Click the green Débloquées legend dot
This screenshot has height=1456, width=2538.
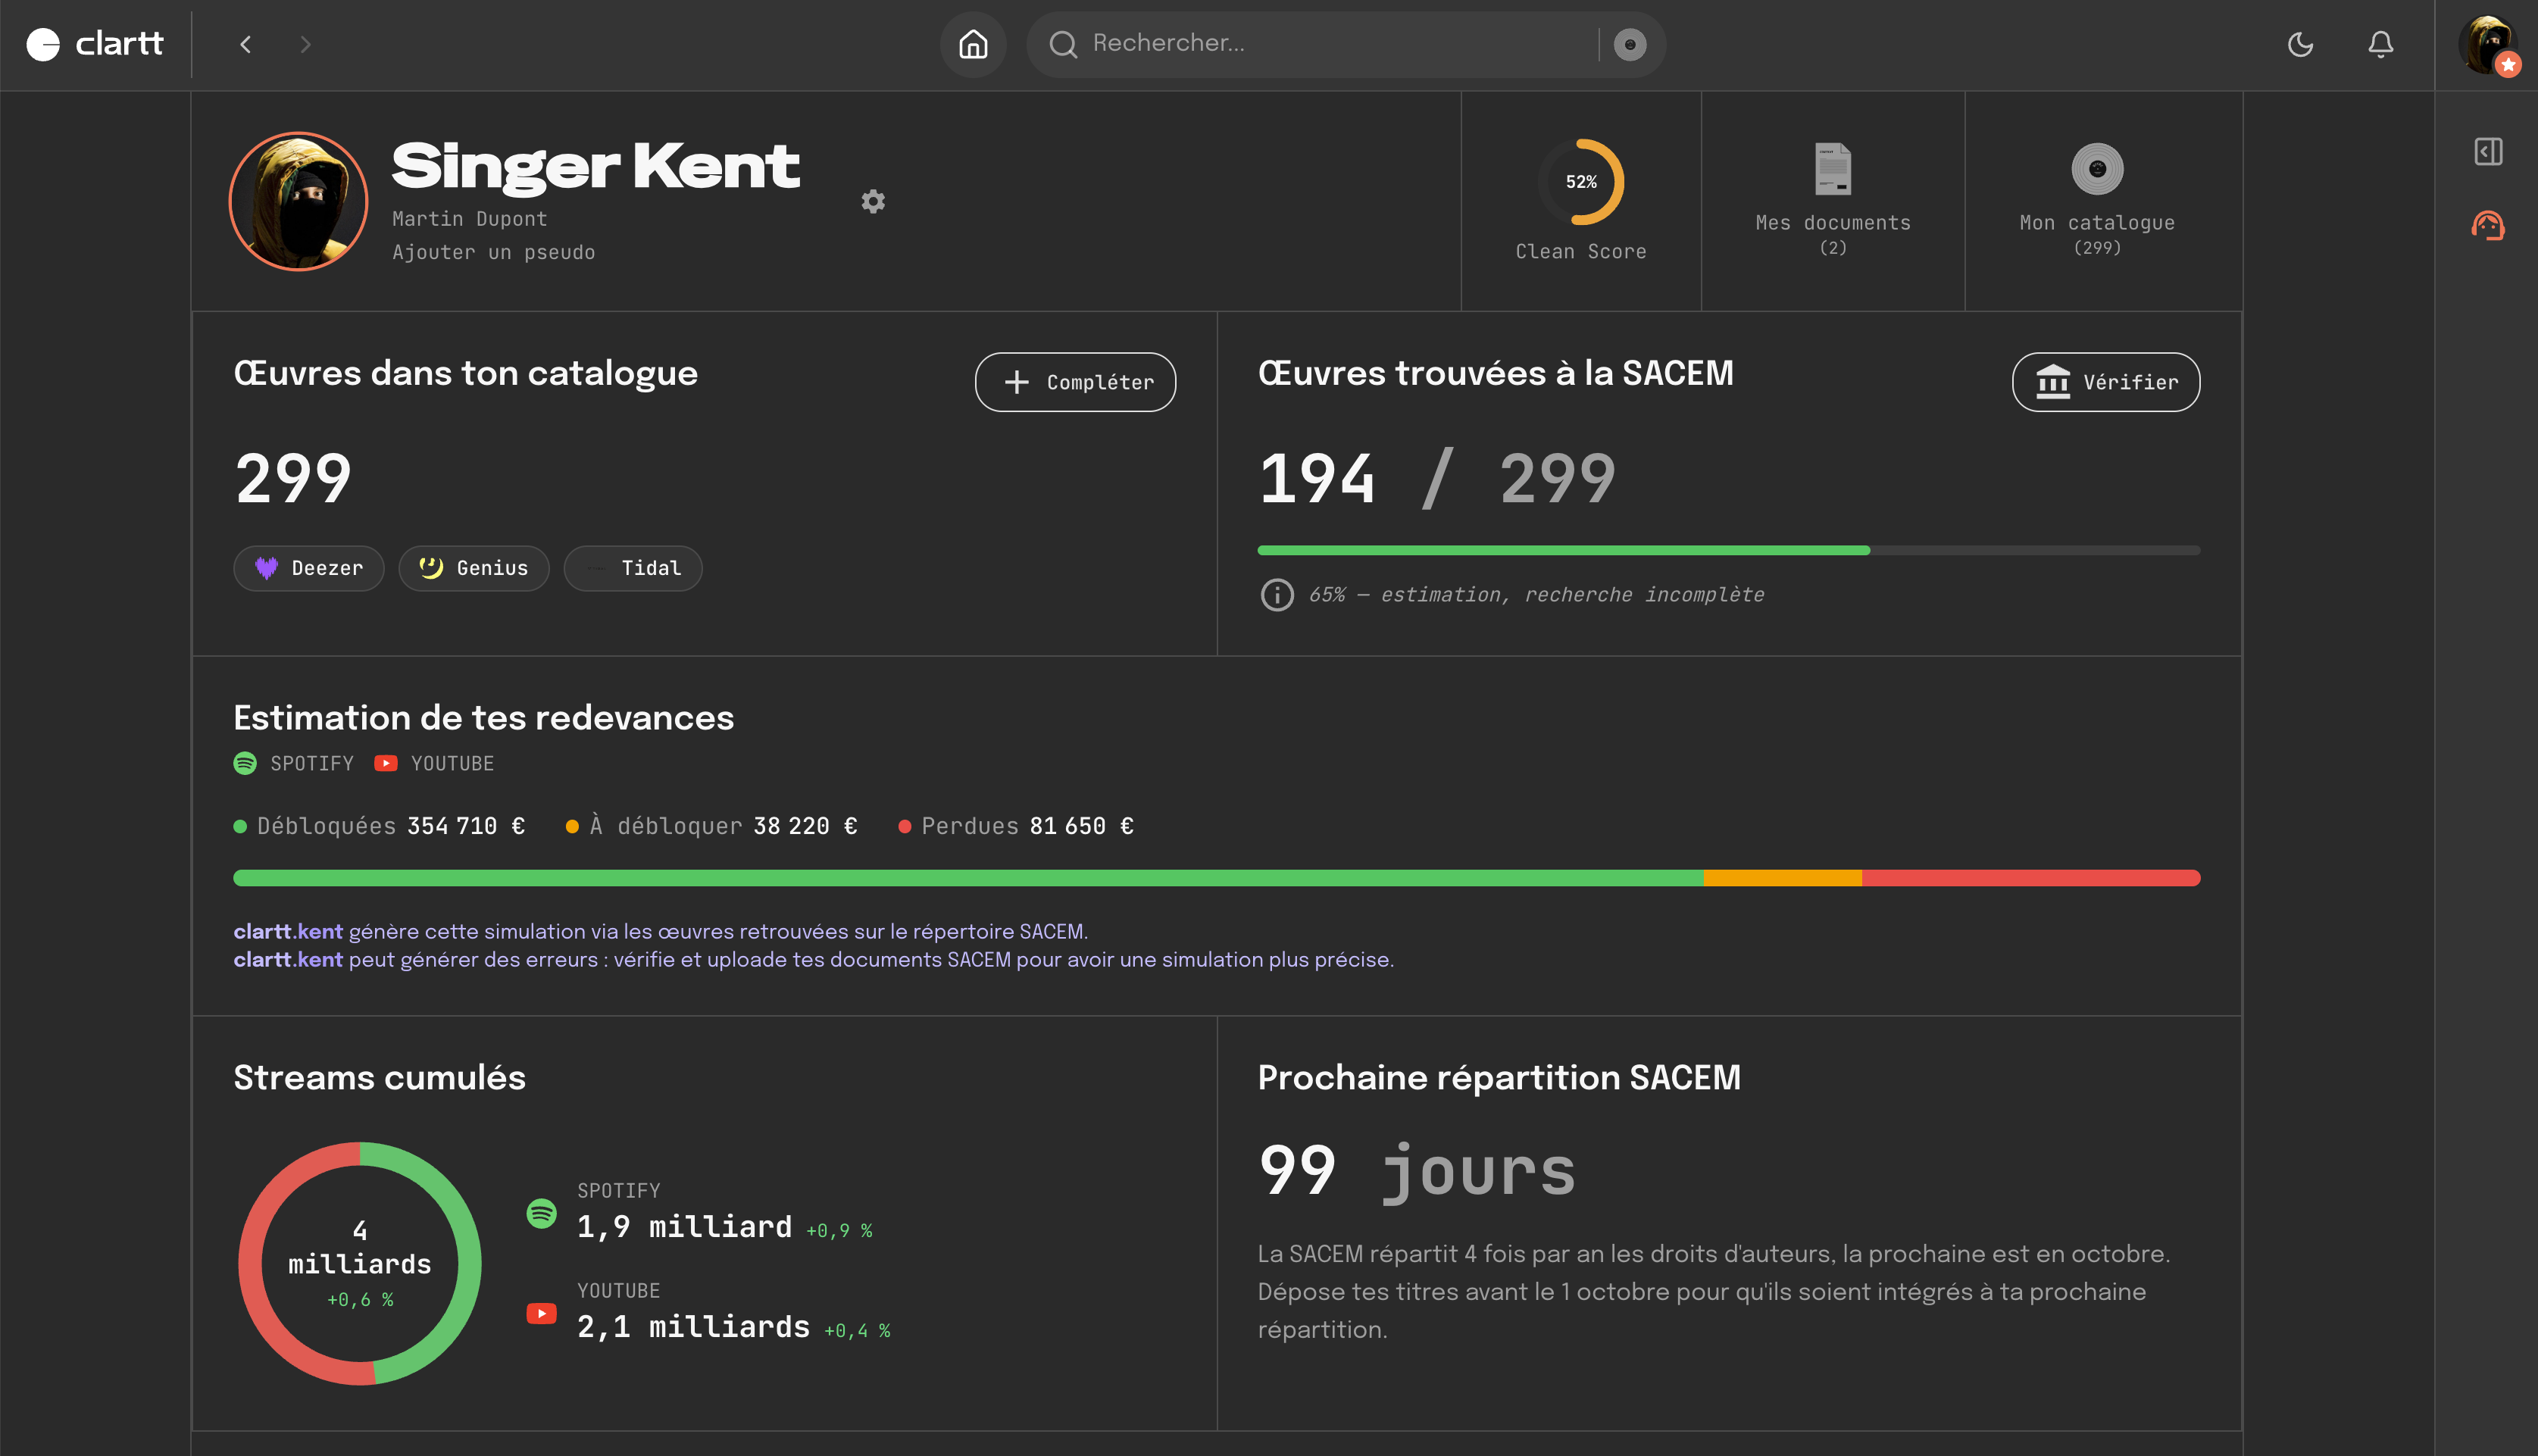(240, 826)
